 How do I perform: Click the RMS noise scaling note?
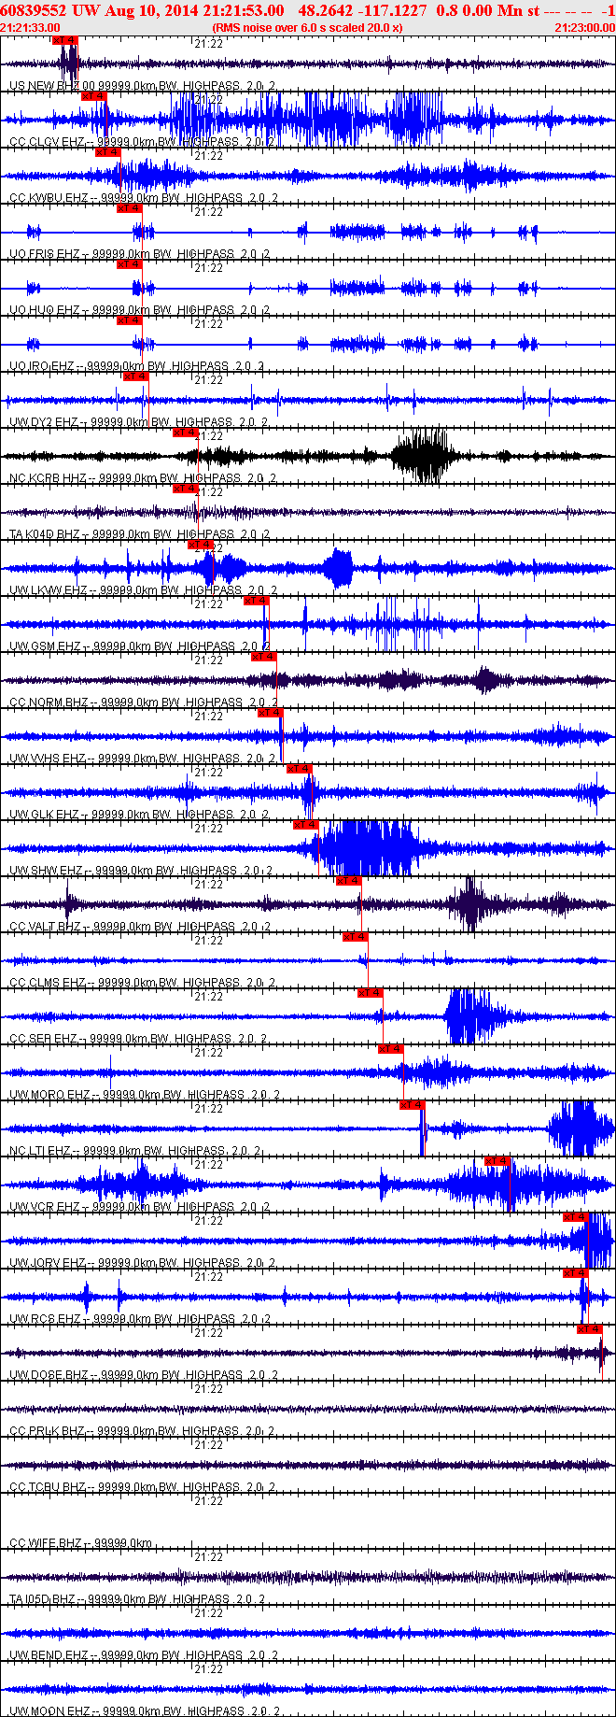[308, 28]
